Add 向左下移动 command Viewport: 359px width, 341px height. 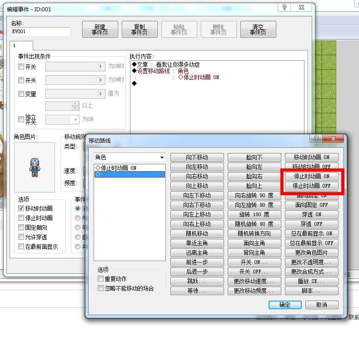pyautogui.click(x=197, y=195)
